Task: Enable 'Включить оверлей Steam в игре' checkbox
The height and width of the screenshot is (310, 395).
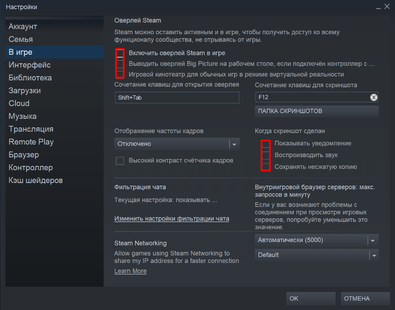Action: coord(120,53)
